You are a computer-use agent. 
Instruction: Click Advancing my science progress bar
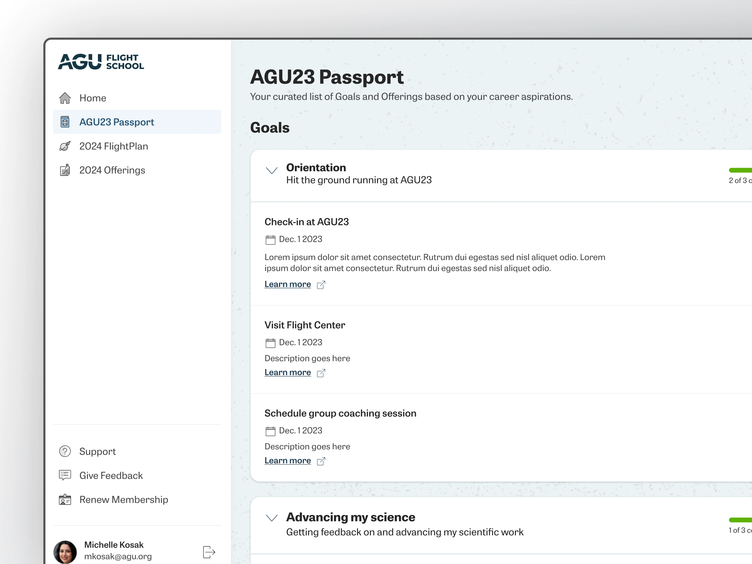741,520
